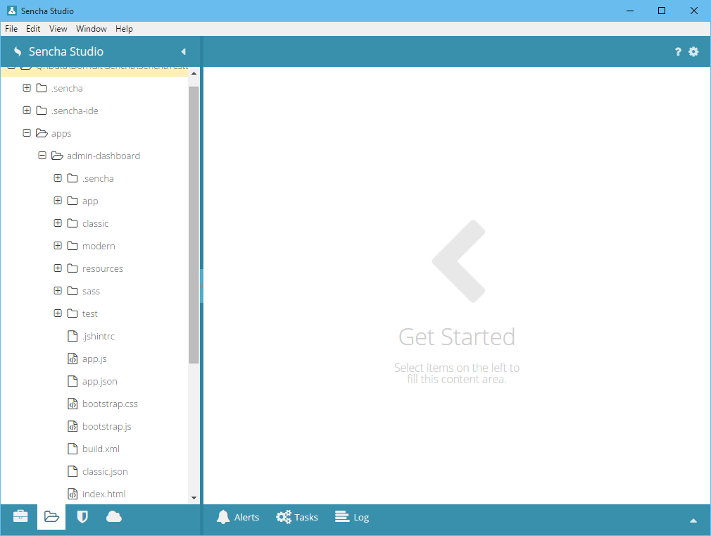Click the file tree scroll up arrow
Screen dimensions: 711x536
pyautogui.click(x=194, y=73)
